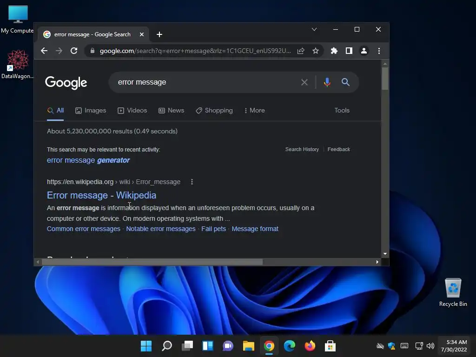Open the clock showing 5:34 AM

[x=454, y=346]
